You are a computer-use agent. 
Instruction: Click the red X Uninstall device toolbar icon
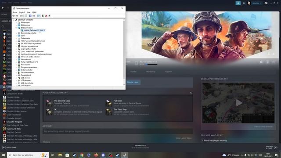[46, 16]
